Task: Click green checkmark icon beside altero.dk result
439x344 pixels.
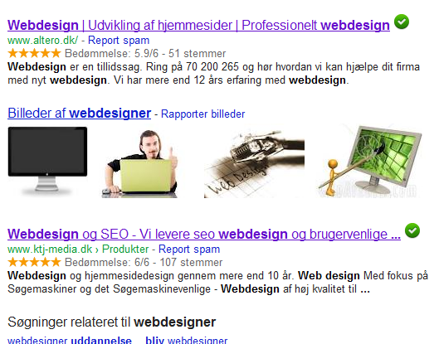Action: pos(402,22)
